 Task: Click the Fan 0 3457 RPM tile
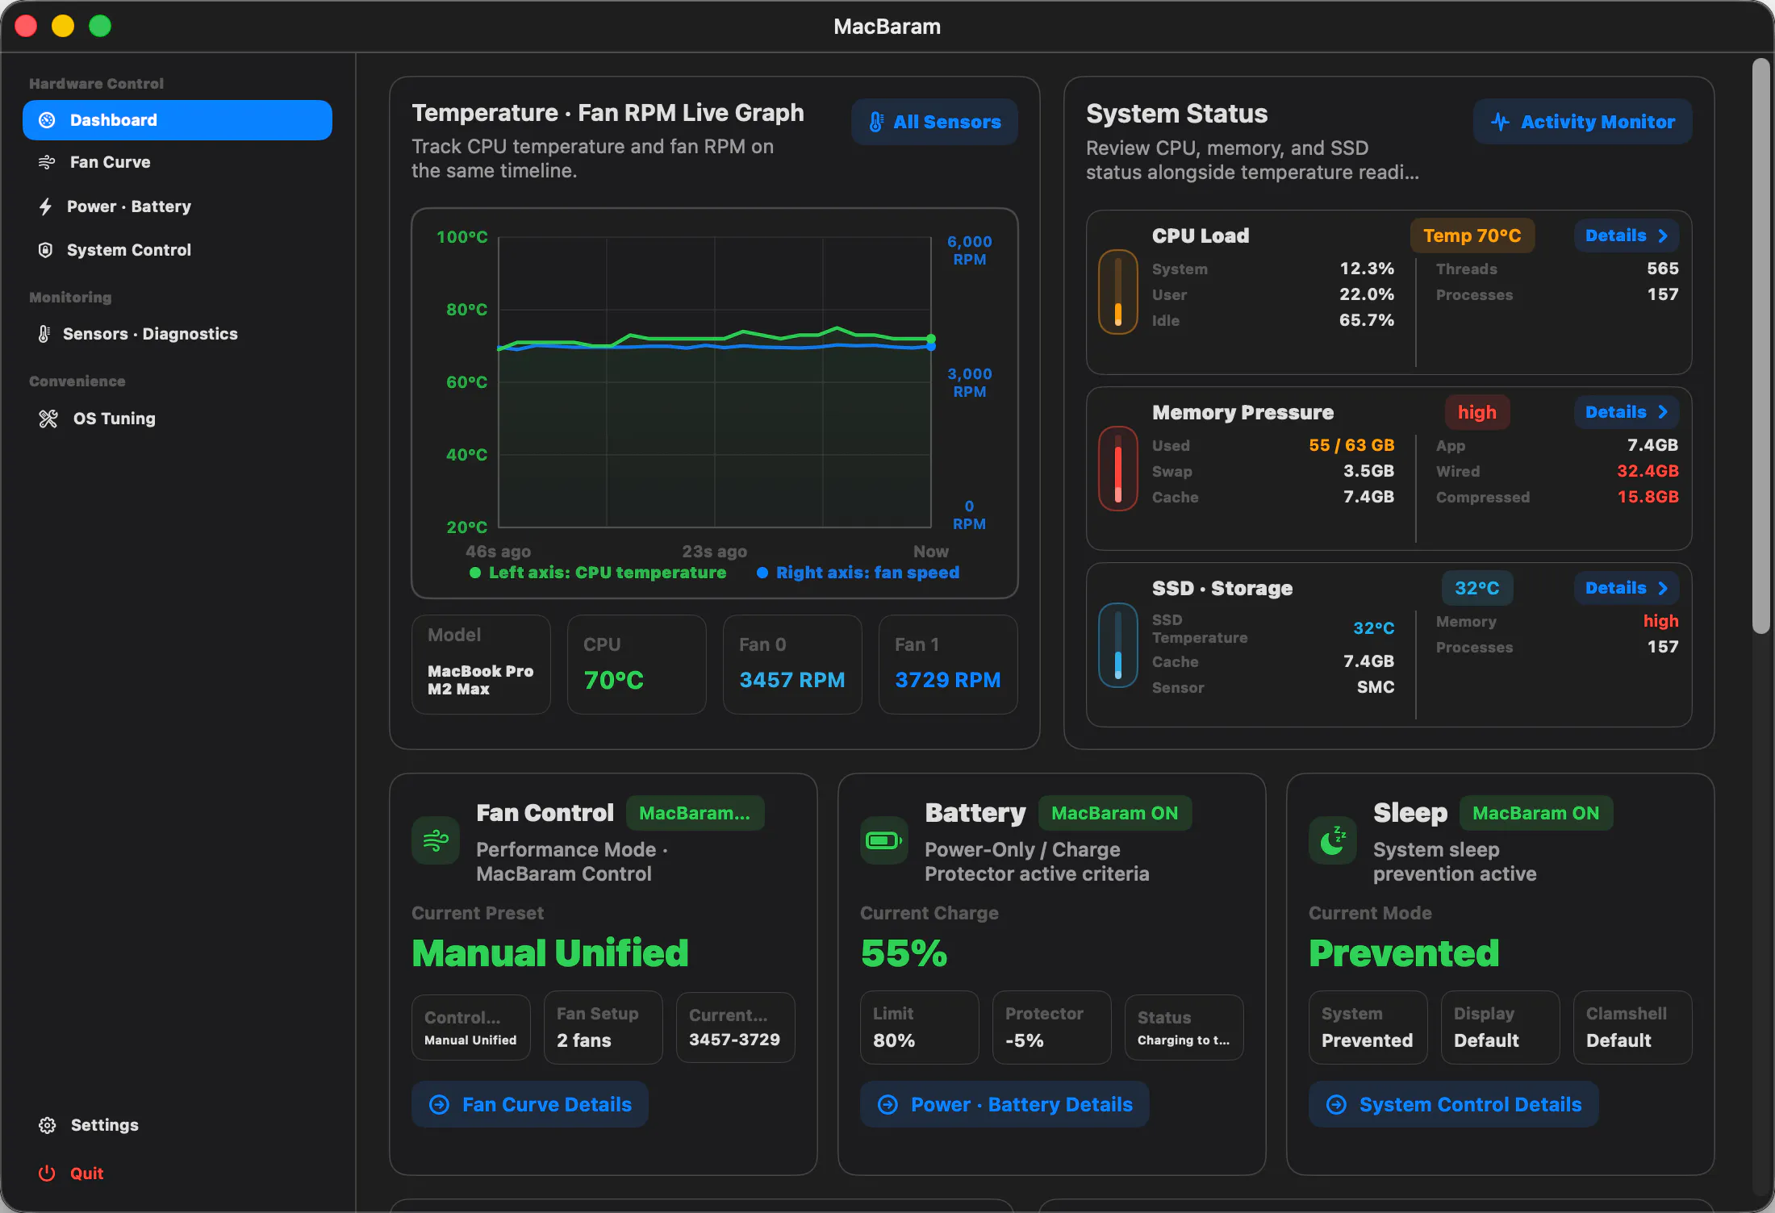[x=792, y=665]
